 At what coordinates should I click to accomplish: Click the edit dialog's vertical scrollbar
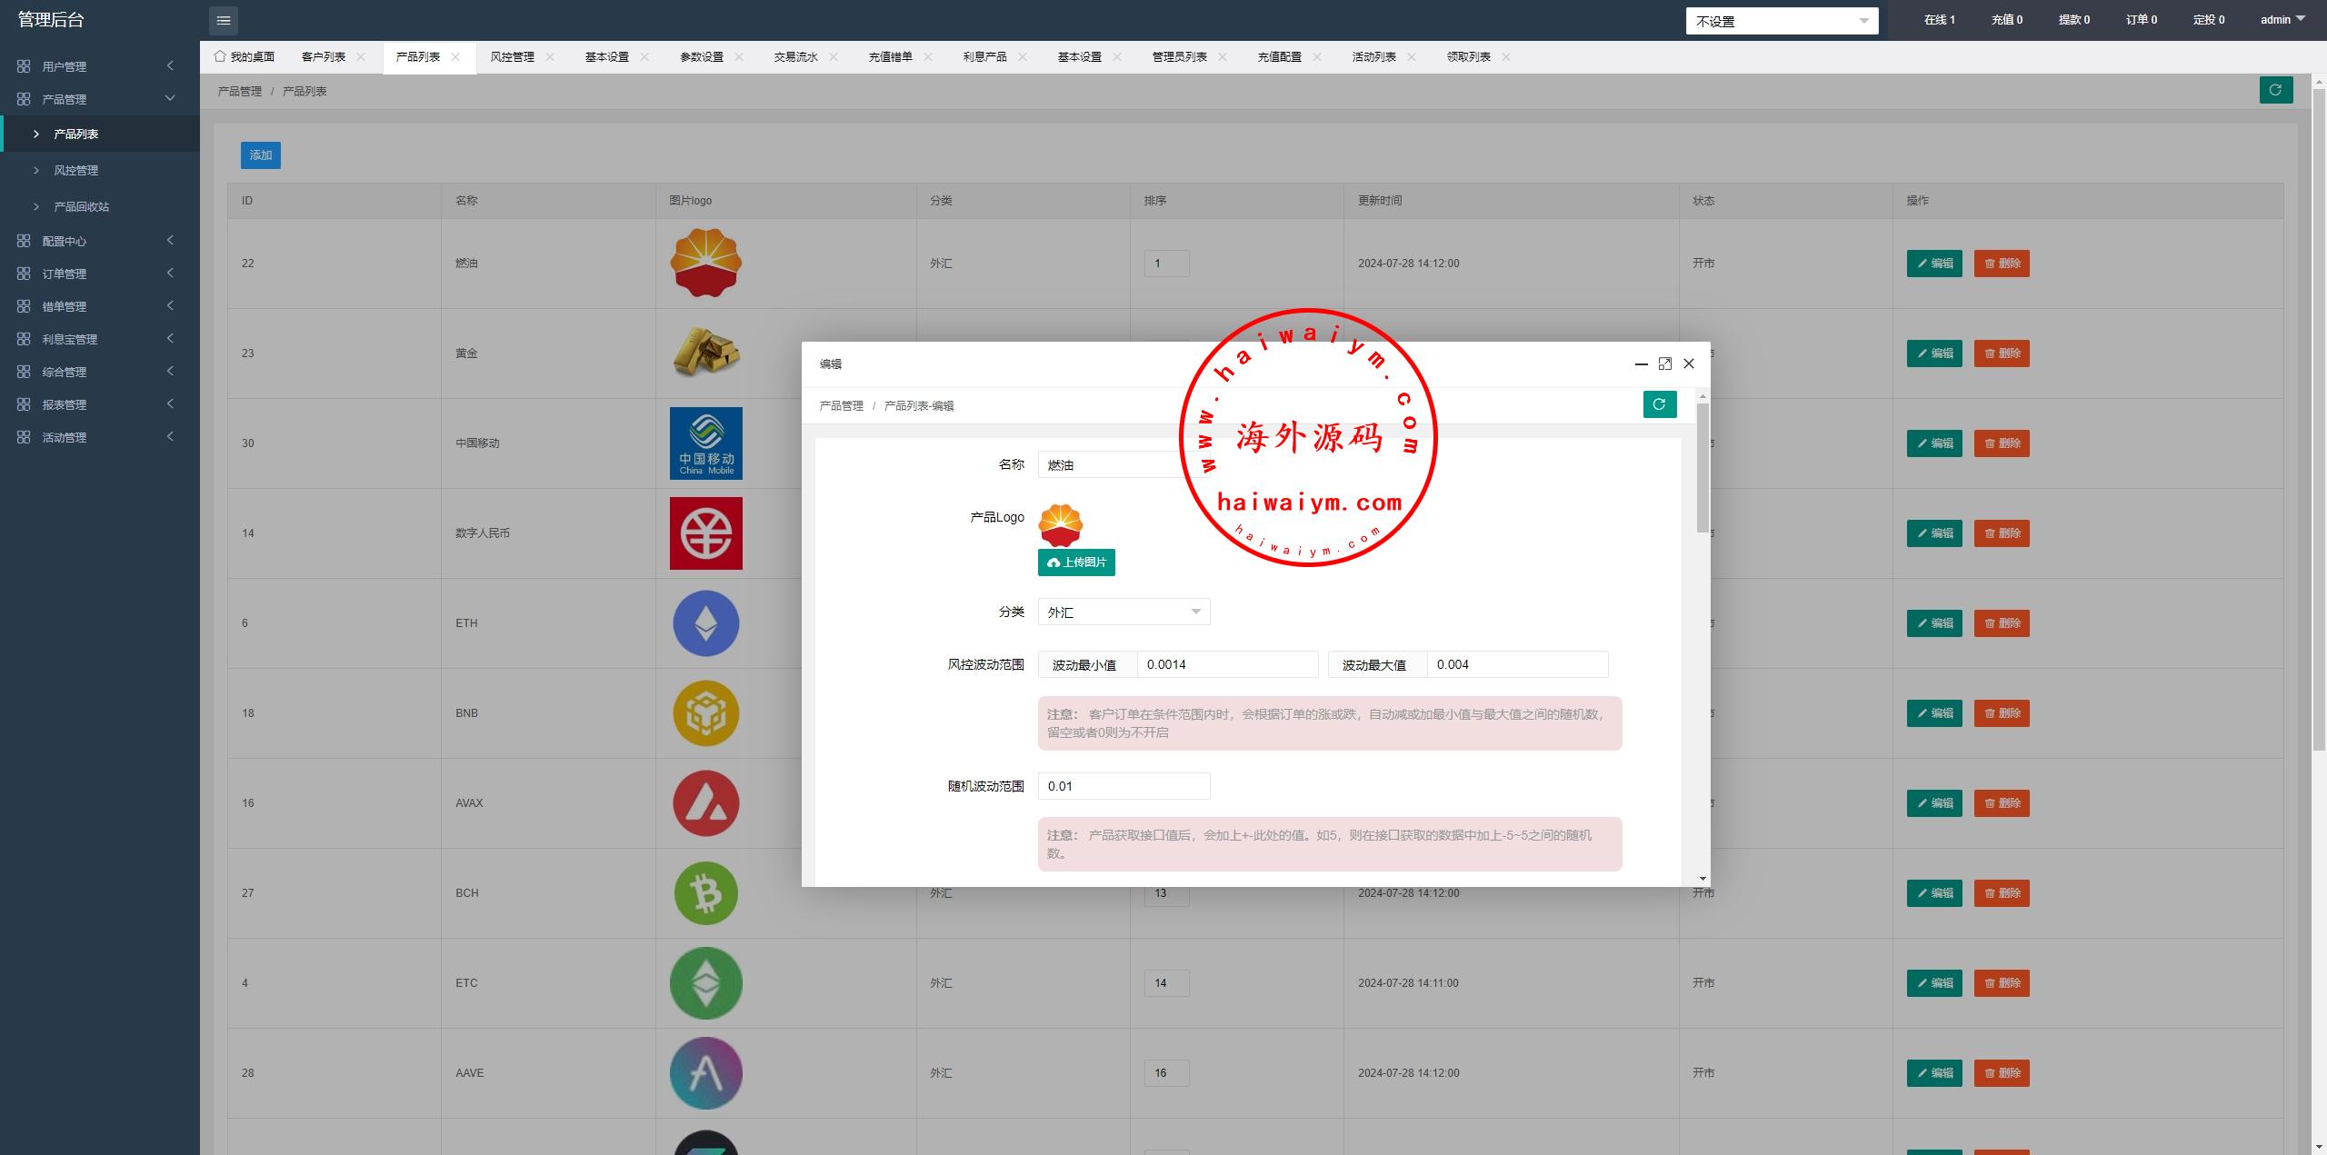click(x=1703, y=468)
